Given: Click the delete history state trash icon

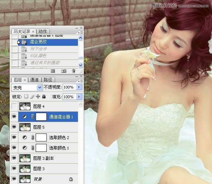Looking at the screenshot, I should (73, 71).
